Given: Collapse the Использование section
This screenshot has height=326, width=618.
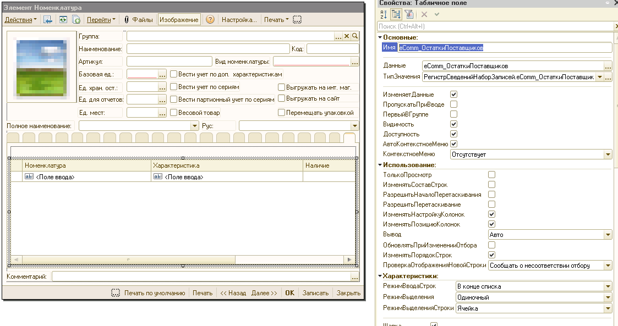Looking at the screenshot, I should coord(380,165).
